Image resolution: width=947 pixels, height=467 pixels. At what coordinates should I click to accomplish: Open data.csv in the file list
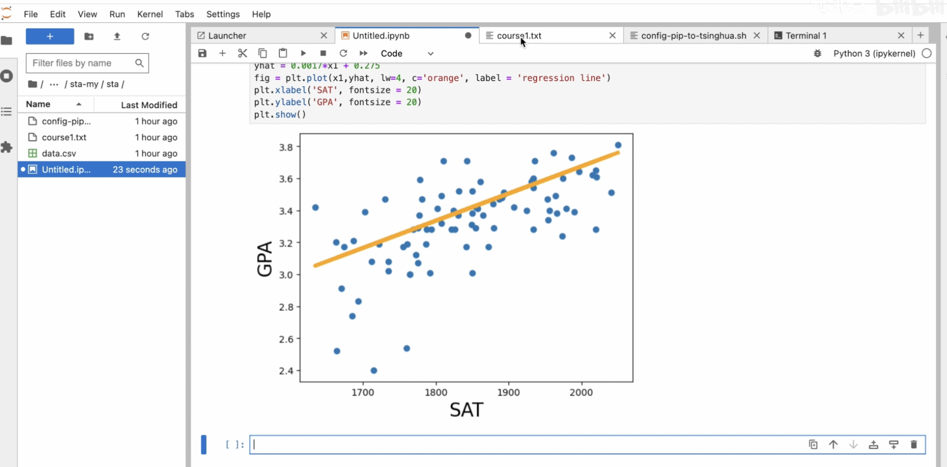[x=59, y=153]
